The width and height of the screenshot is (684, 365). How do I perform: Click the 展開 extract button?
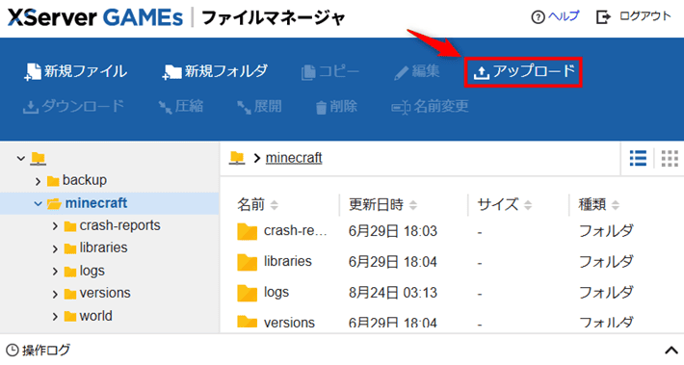tap(259, 106)
